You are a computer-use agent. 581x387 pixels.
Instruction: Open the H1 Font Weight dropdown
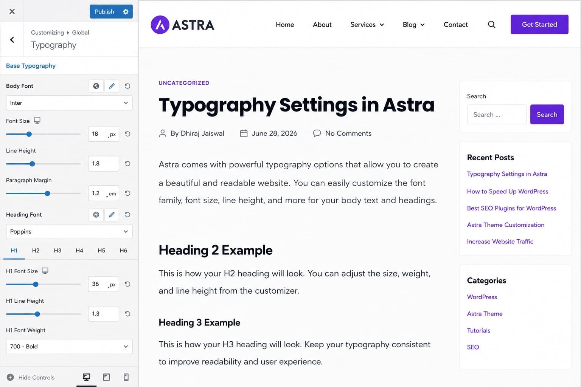point(69,347)
